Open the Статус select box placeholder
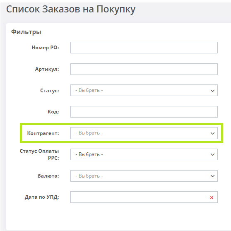The image size is (231, 231). (89, 90)
